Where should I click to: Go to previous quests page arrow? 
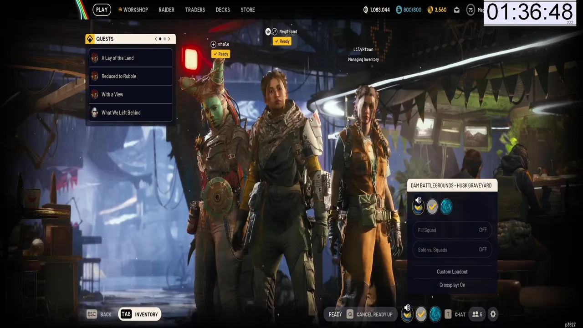(x=156, y=39)
